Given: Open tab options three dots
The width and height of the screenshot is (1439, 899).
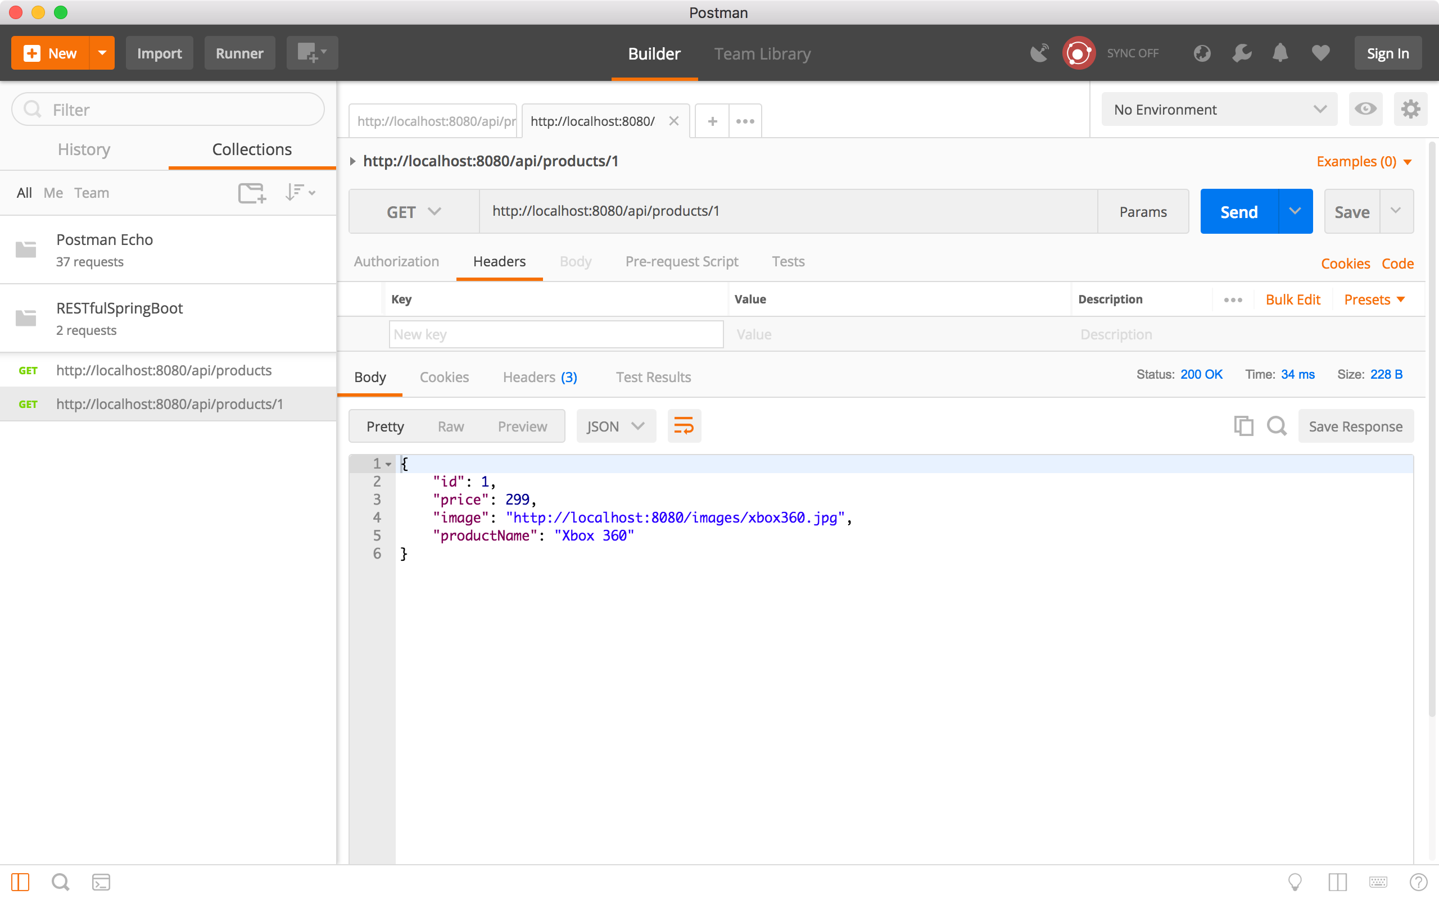Looking at the screenshot, I should point(745,121).
